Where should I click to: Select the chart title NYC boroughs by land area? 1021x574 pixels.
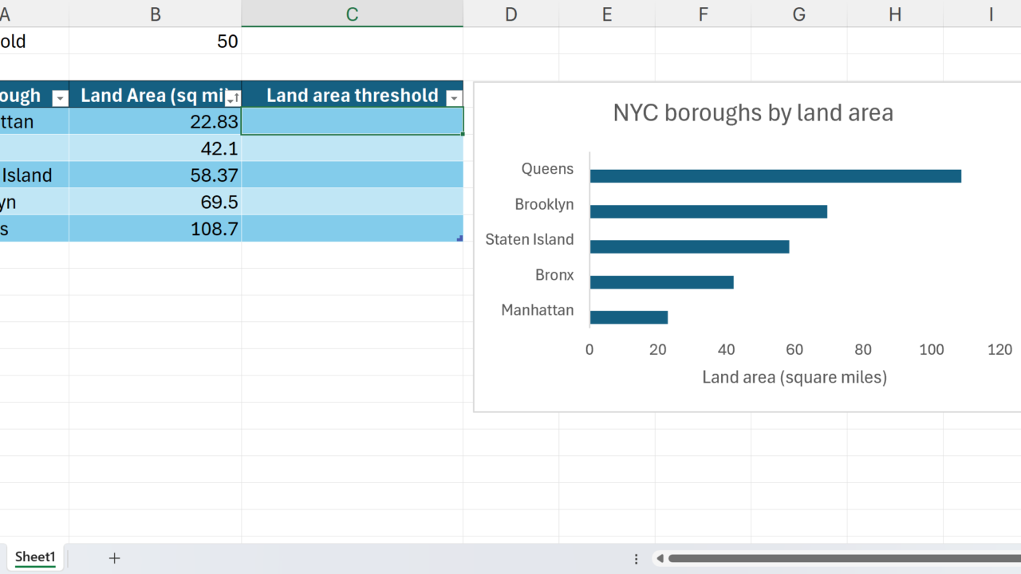pyautogui.click(x=752, y=112)
